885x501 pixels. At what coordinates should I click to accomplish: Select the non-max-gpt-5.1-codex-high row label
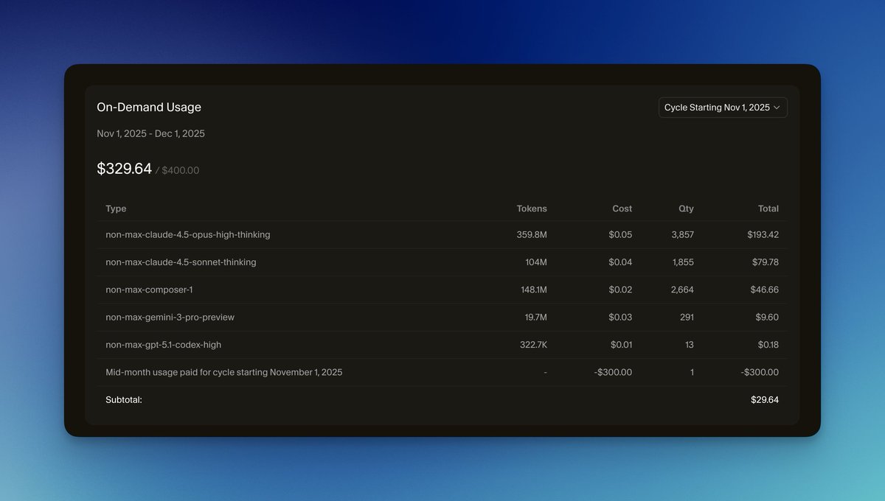pyautogui.click(x=163, y=344)
